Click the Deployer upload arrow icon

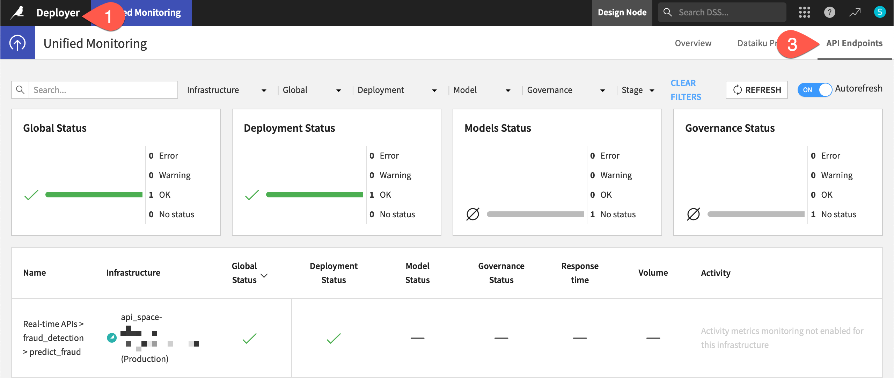[17, 43]
